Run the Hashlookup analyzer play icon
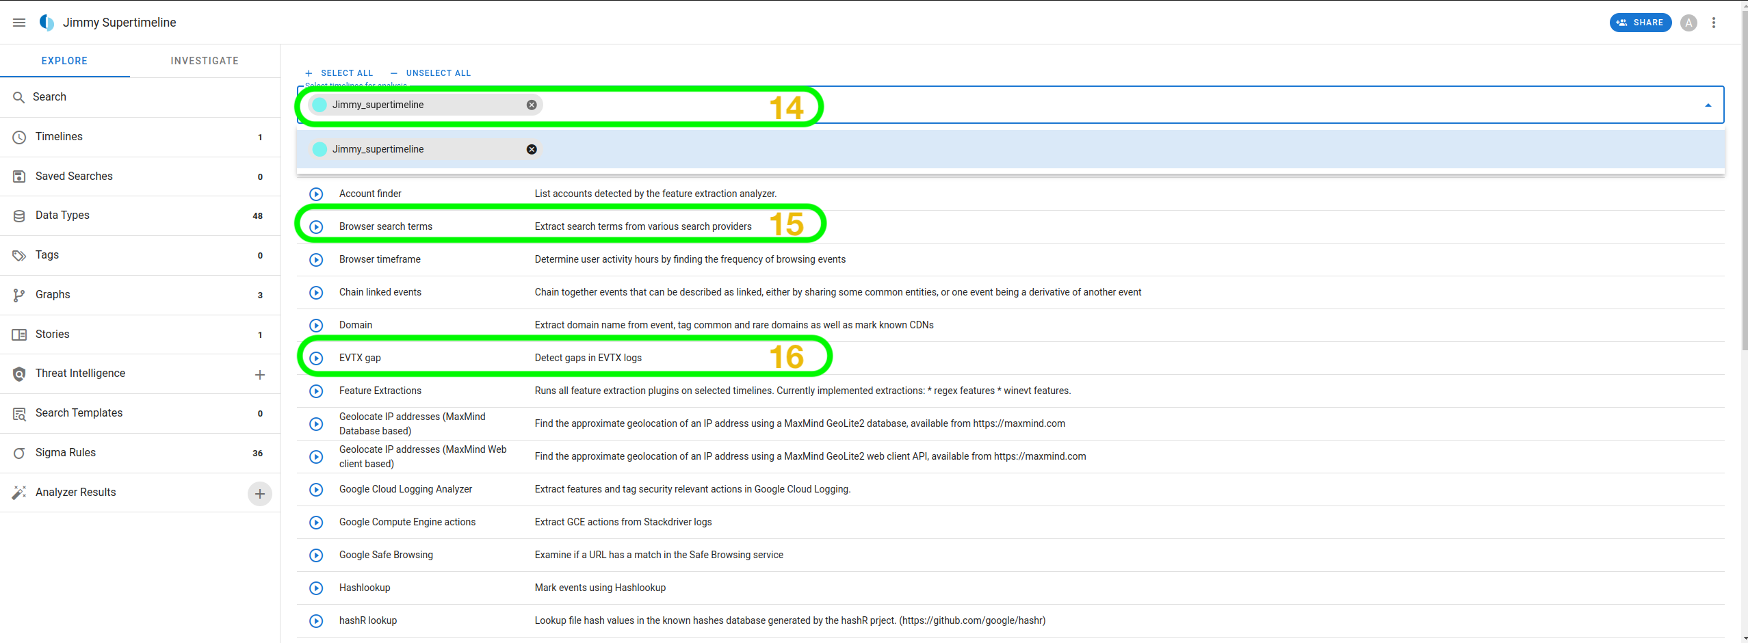This screenshot has height=643, width=1748. 316,588
